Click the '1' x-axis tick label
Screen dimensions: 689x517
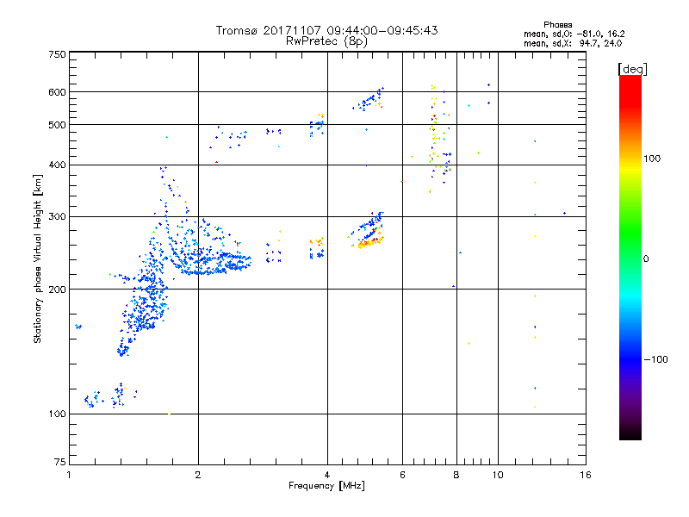click(x=69, y=475)
